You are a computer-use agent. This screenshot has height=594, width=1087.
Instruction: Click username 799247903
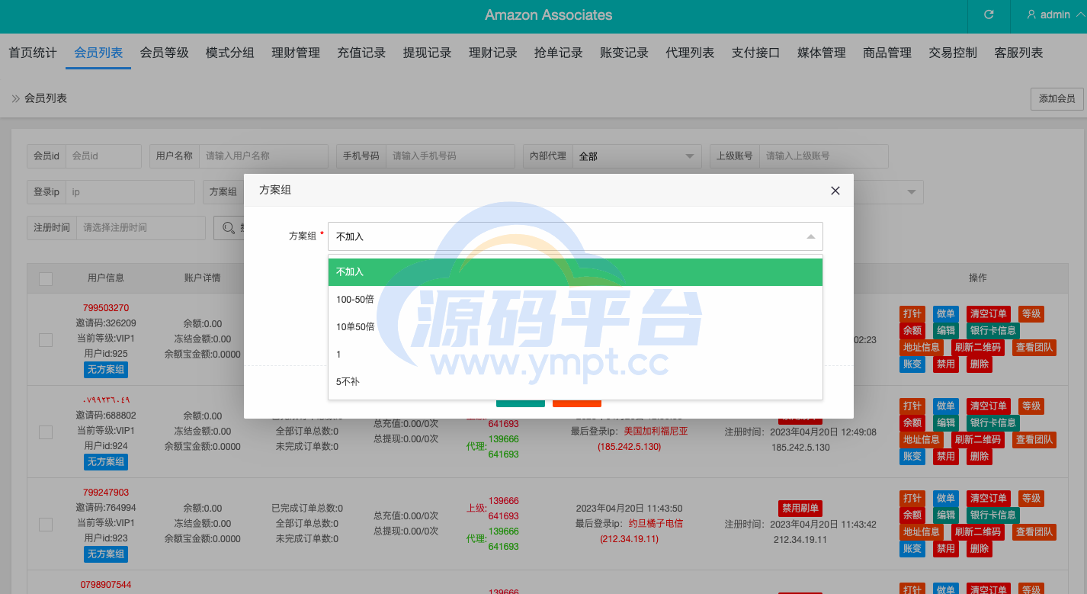tap(106, 493)
